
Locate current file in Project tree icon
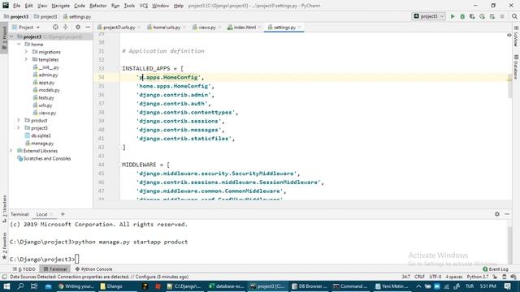[x=55, y=27]
